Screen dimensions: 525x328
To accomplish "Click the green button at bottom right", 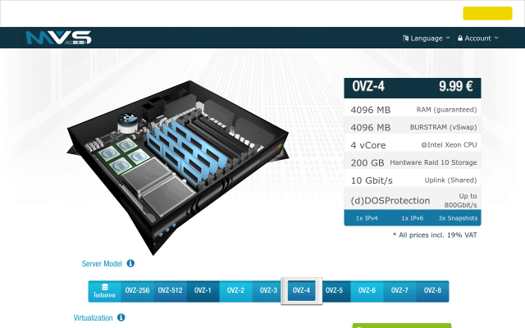I will 401,325.
